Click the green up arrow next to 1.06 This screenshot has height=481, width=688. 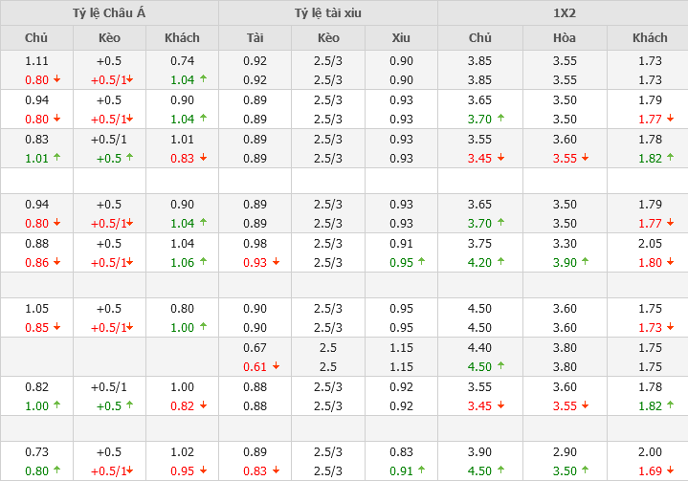point(203,262)
